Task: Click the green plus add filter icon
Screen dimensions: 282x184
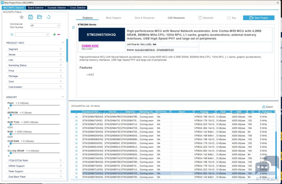Action: 54,34
